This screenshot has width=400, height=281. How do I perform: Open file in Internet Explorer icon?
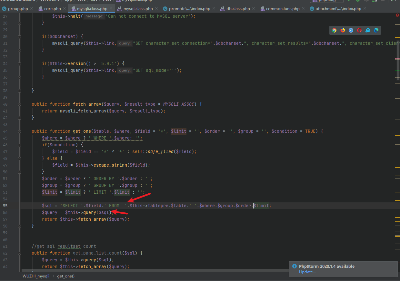point(368,30)
